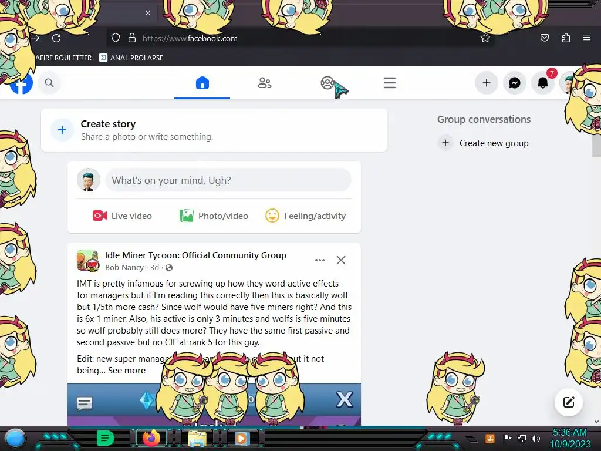This screenshot has height=451, width=601.
Task: Hide the Idle Miner Tycoon post
Action: pyautogui.click(x=341, y=260)
